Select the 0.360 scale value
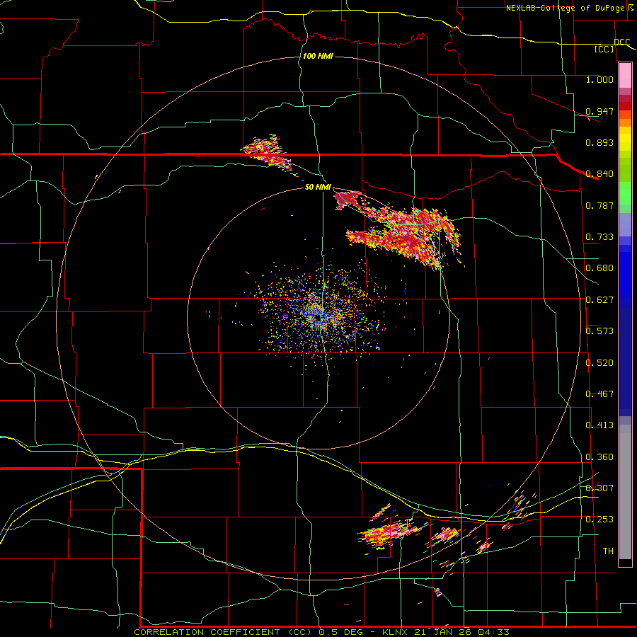Viewport: 637px width, 637px height. coord(599,457)
